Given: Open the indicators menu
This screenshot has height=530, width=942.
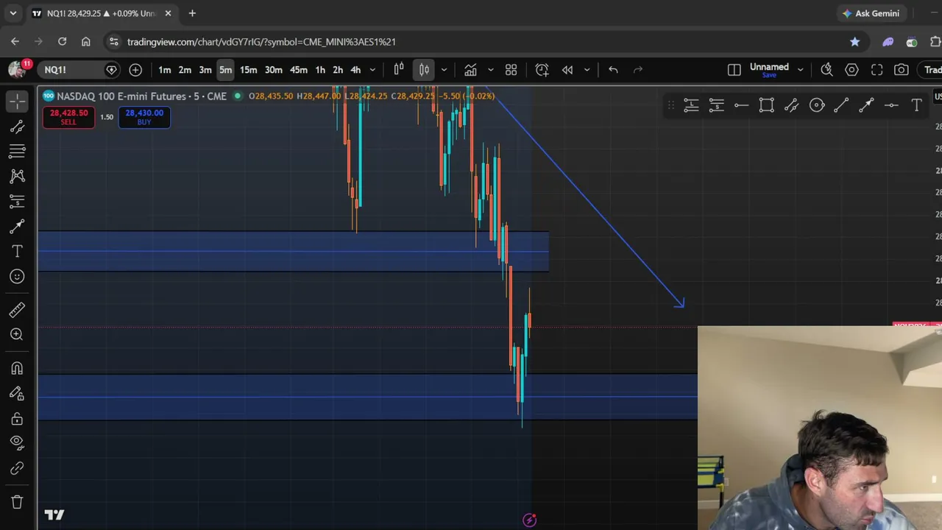Looking at the screenshot, I should click(x=470, y=70).
